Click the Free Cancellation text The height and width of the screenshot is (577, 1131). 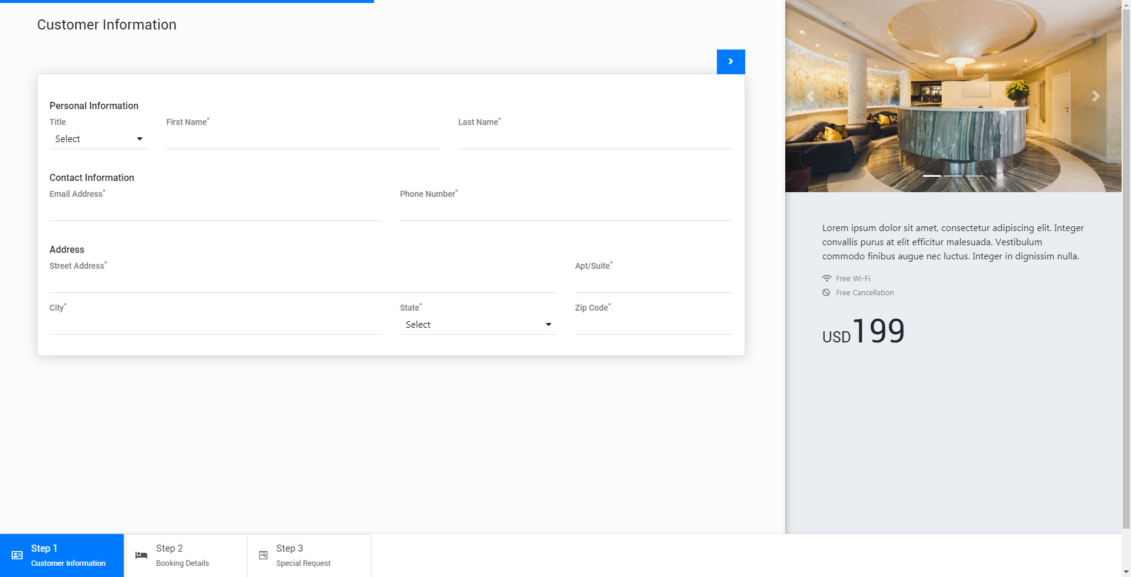865,292
